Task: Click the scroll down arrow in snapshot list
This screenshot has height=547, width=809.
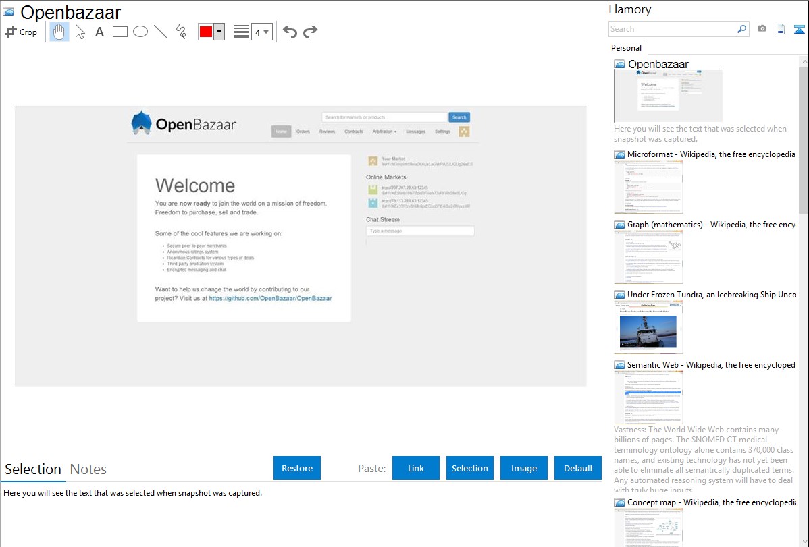Action: (804, 542)
